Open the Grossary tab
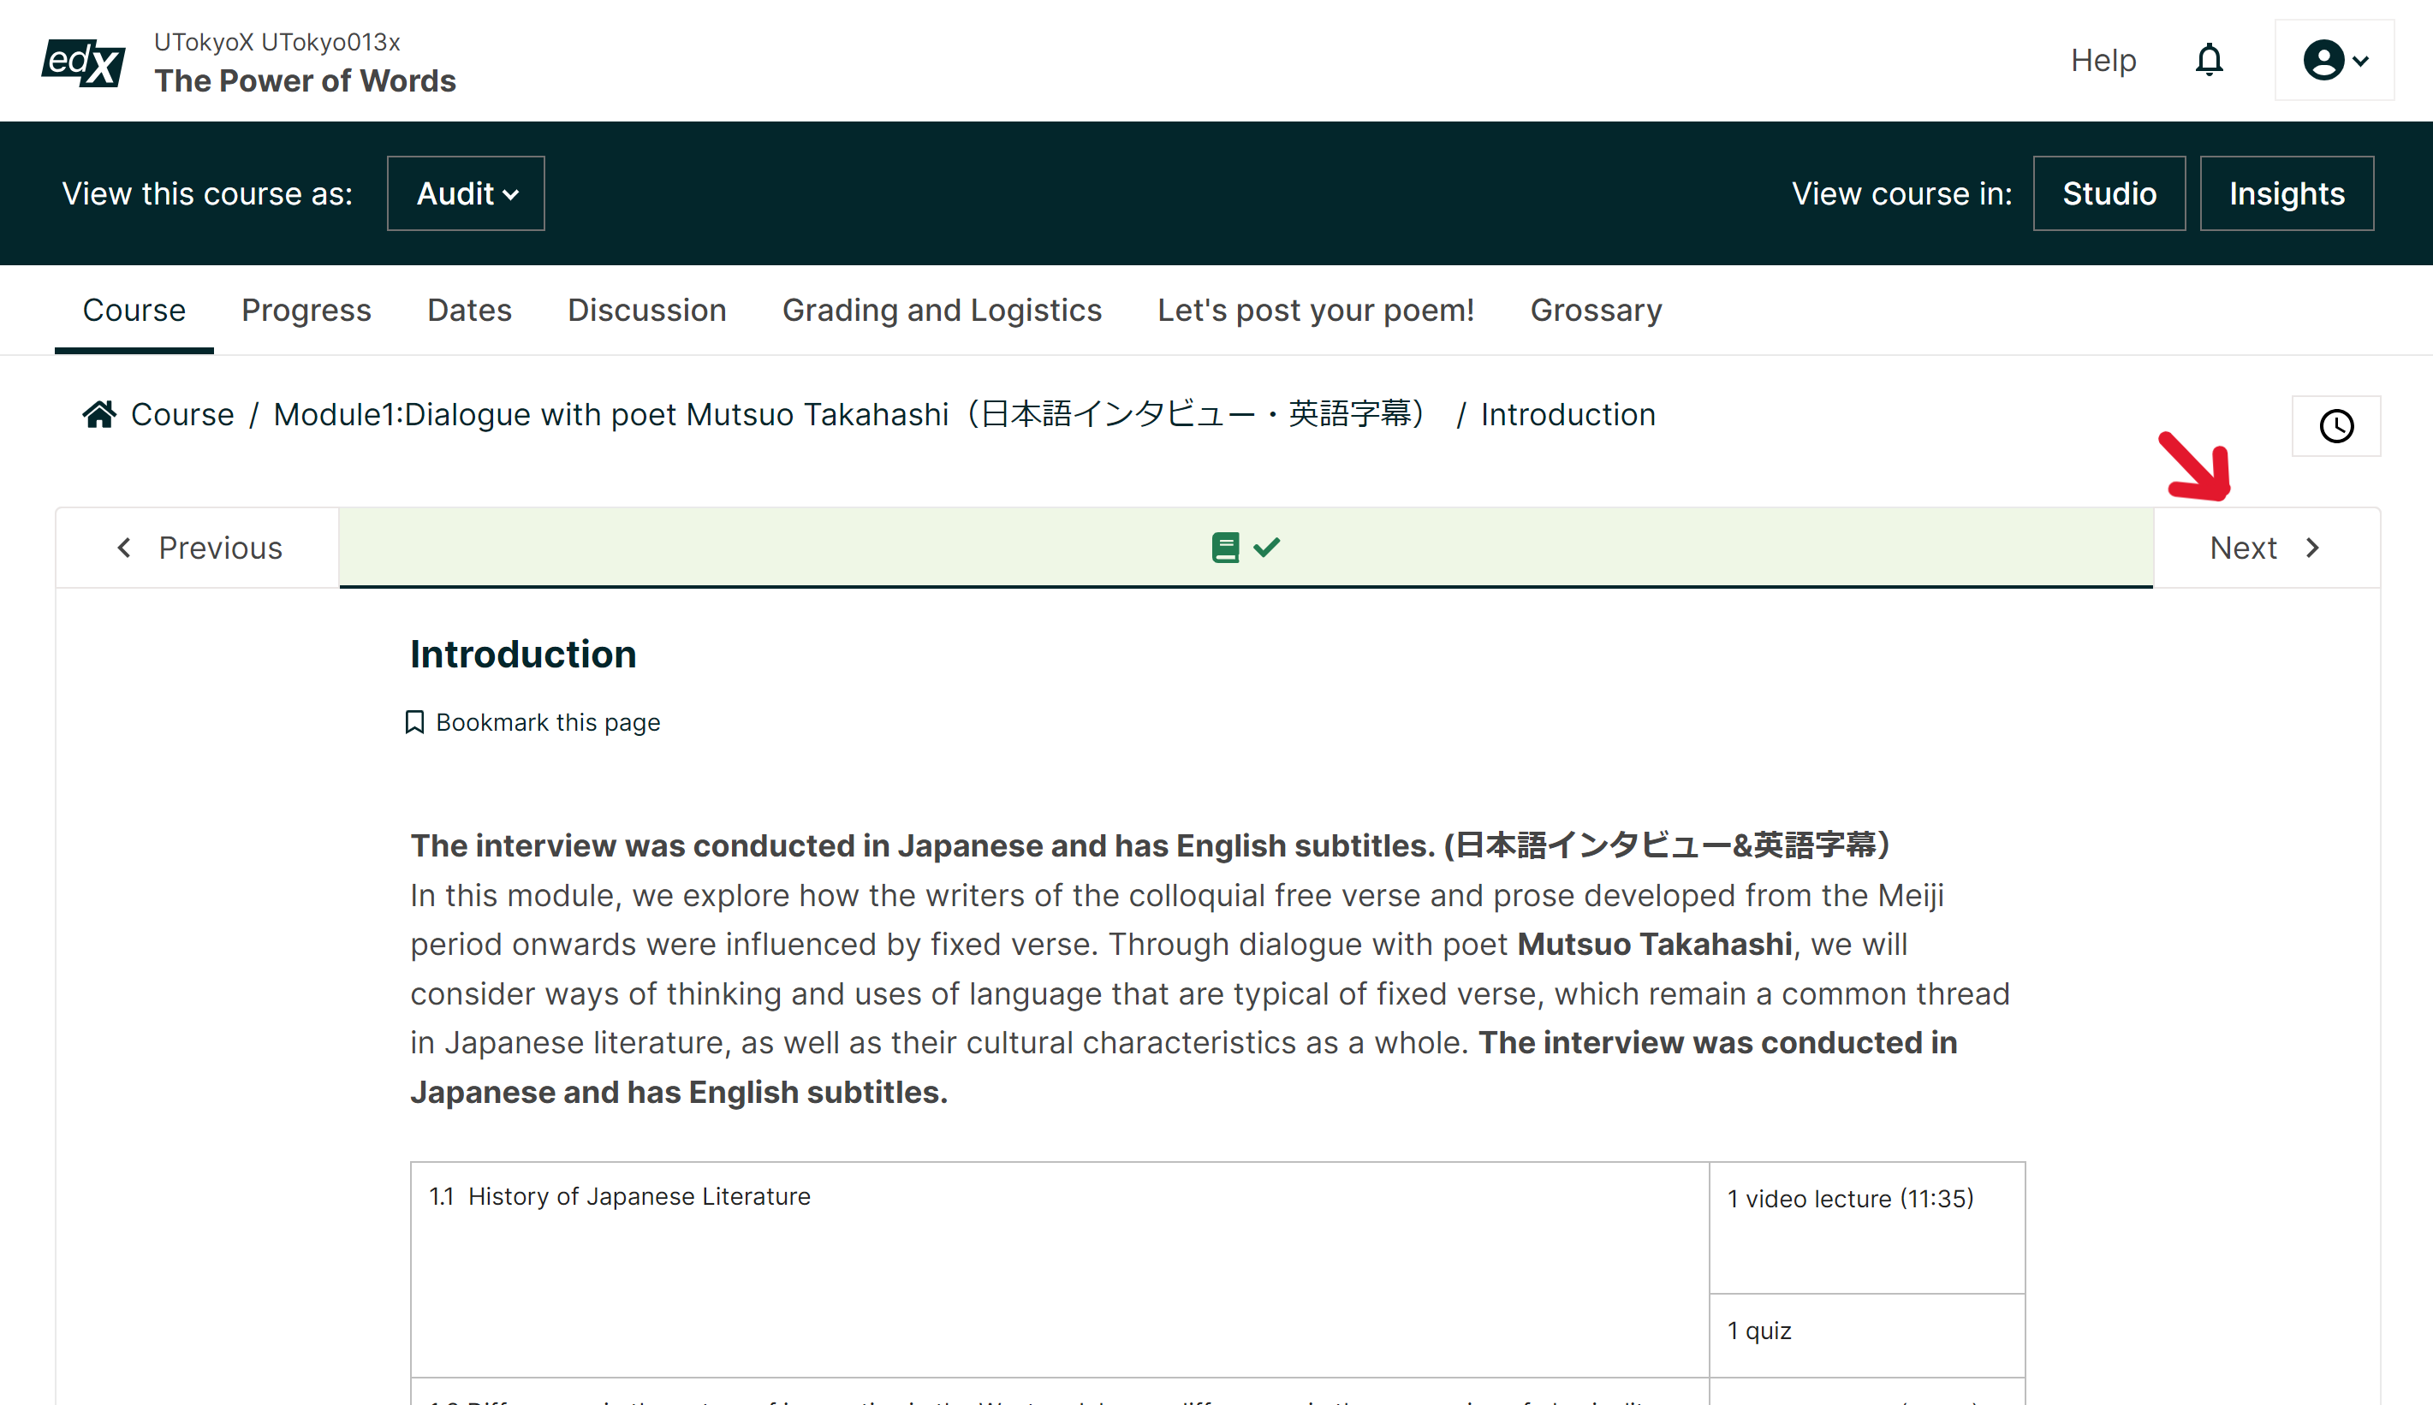Viewport: 2433px width, 1405px height. (x=1595, y=310)
